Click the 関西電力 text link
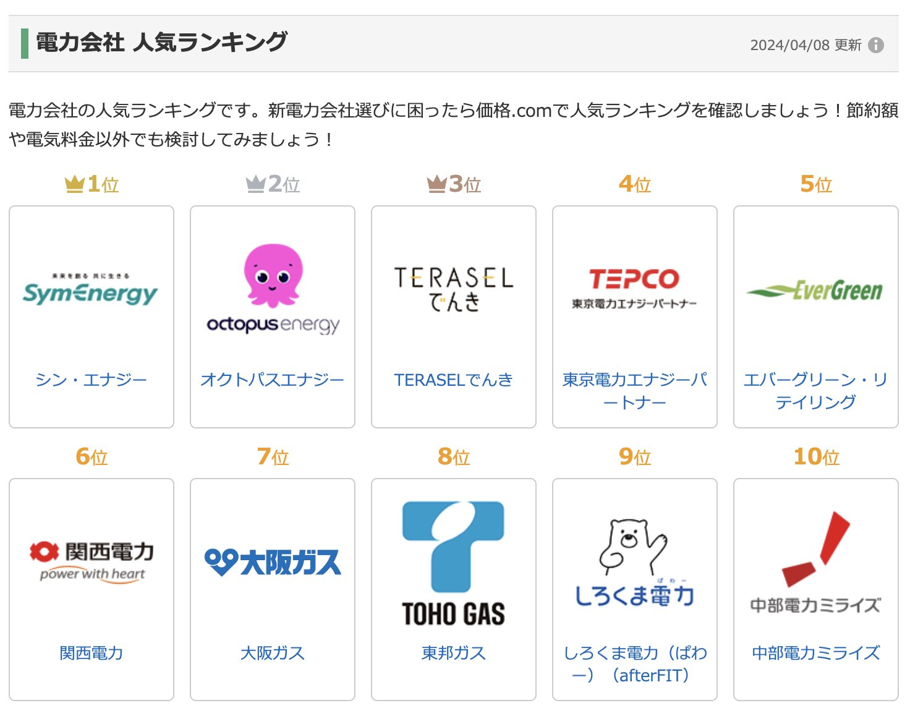This screenshot has height=716, width=910. (91, 653)
